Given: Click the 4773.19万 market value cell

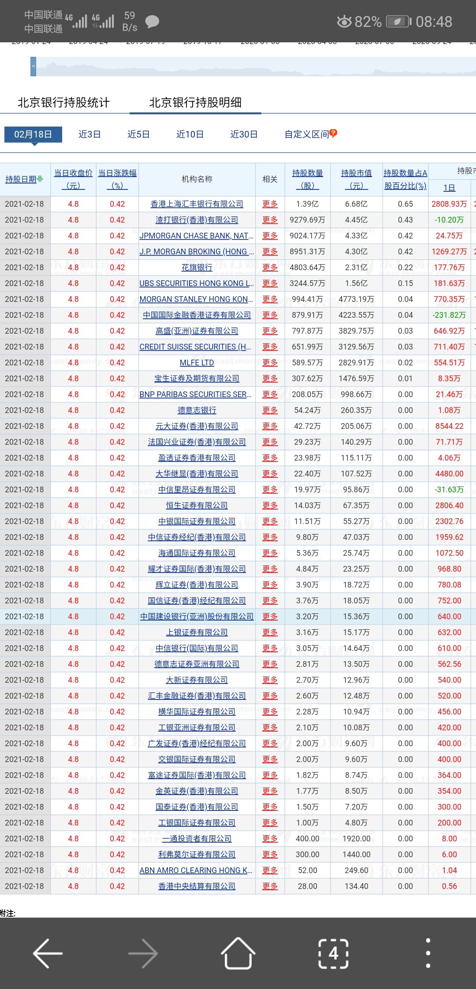Looking at the screenshot, I should [x=357, y=299].
